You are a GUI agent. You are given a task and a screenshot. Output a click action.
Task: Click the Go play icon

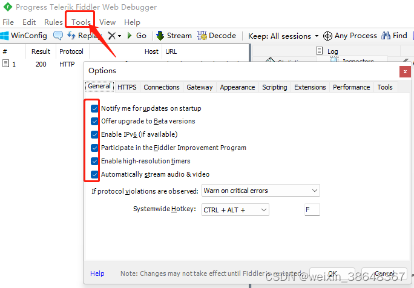pyautogui.click(x=130, y=36)
